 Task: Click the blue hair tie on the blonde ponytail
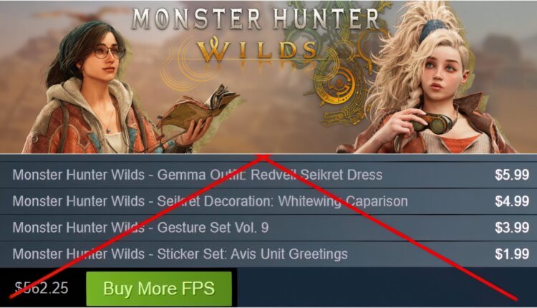[432, 29]
